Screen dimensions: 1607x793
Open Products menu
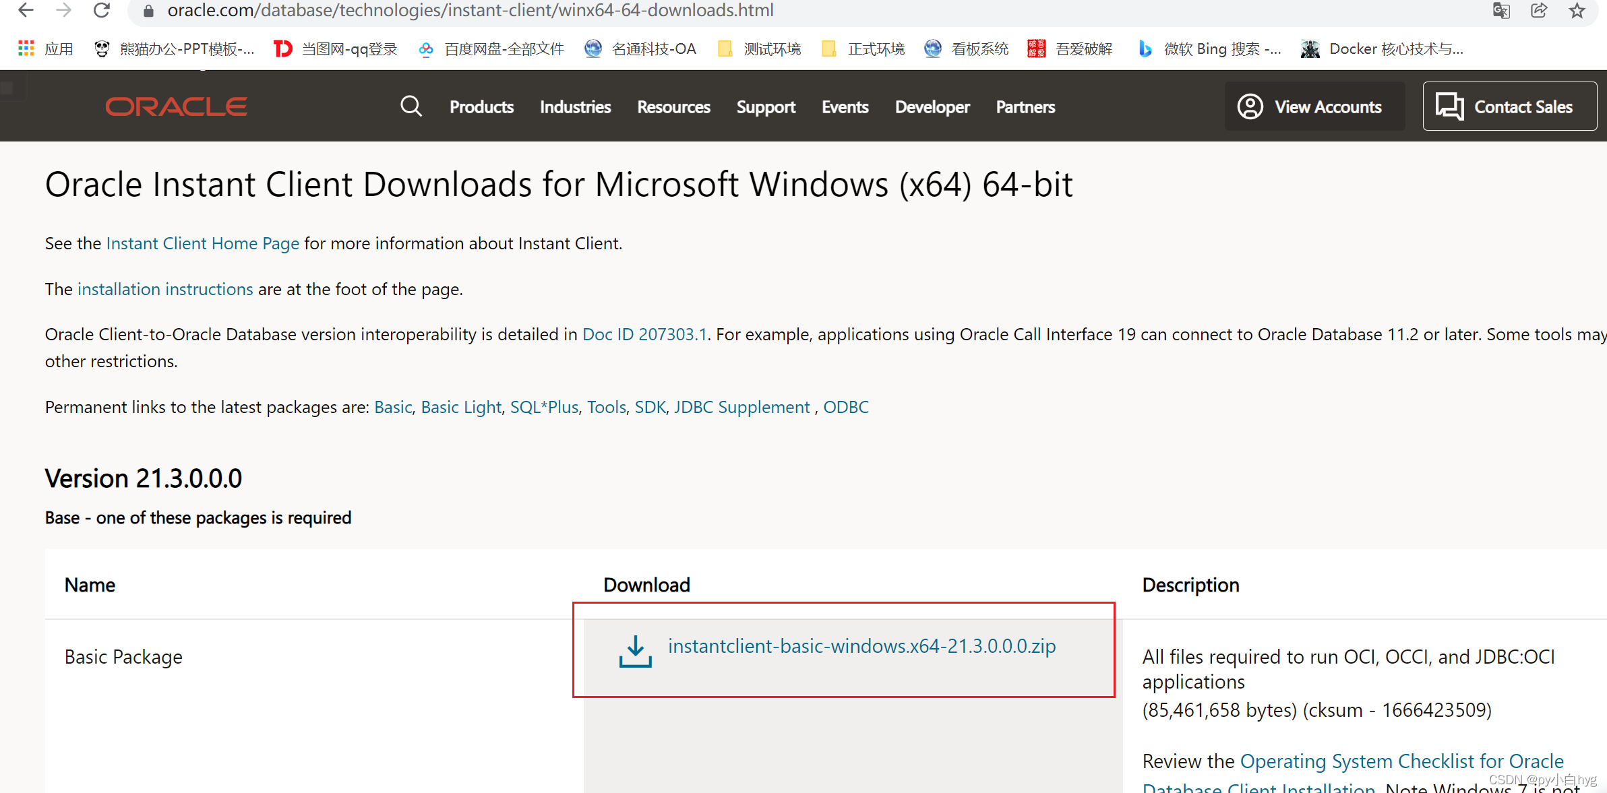(x=481, y=106)
